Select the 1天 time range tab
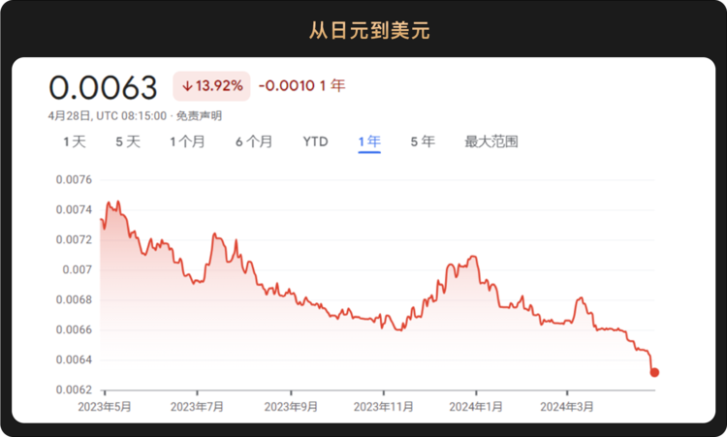Image resolution: width=727 pixels, height=437 pixels. [x=75, y=141]
